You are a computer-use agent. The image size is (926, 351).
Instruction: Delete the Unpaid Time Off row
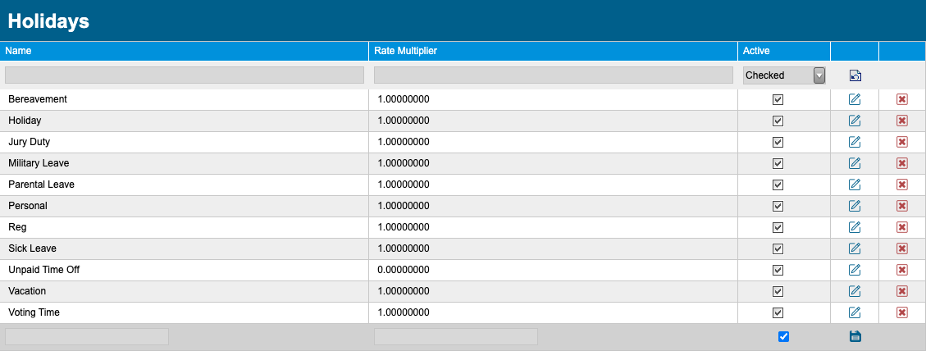901,270
